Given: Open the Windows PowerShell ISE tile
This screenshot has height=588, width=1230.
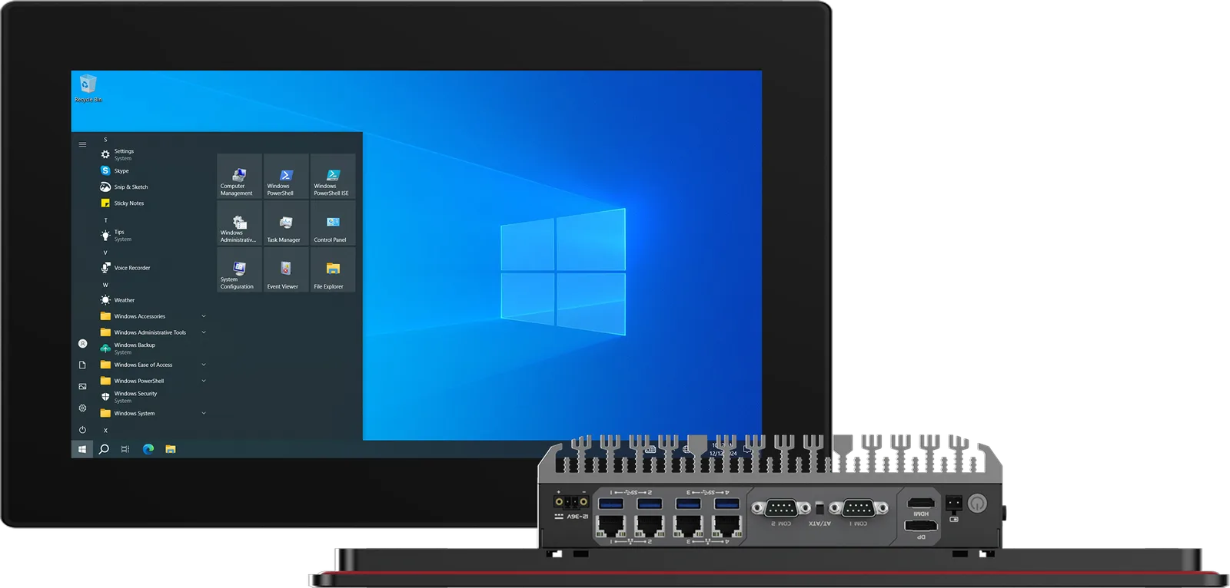Looking at the screenshot, I should coord(333,177).
